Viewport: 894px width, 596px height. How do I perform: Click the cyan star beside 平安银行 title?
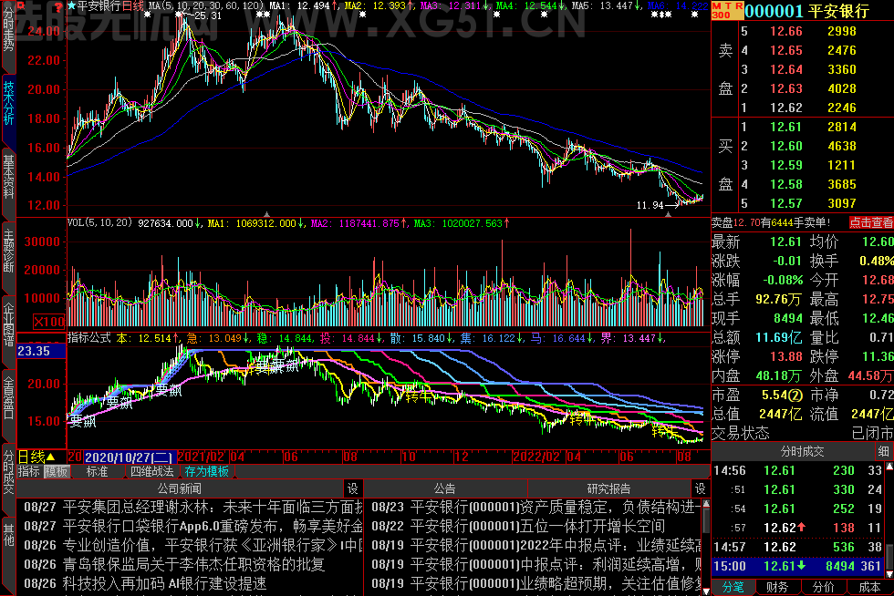[72, 6]
